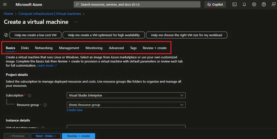Open Compute infrastructure | Virtual machines breadcrumb
The height and width of the screenshot is (139, 277).
[50, 14]
